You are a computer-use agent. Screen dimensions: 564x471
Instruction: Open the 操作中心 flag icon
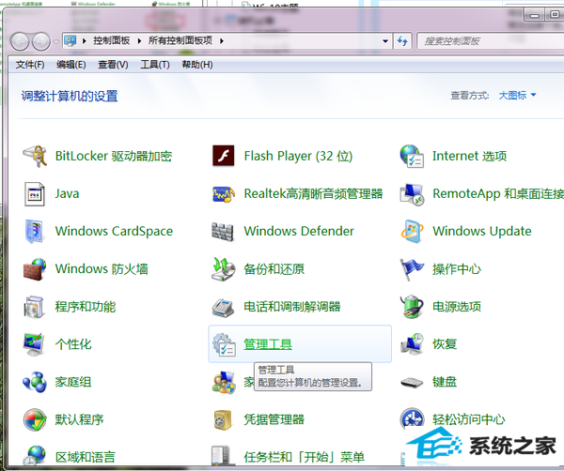[x=412, y=269]
